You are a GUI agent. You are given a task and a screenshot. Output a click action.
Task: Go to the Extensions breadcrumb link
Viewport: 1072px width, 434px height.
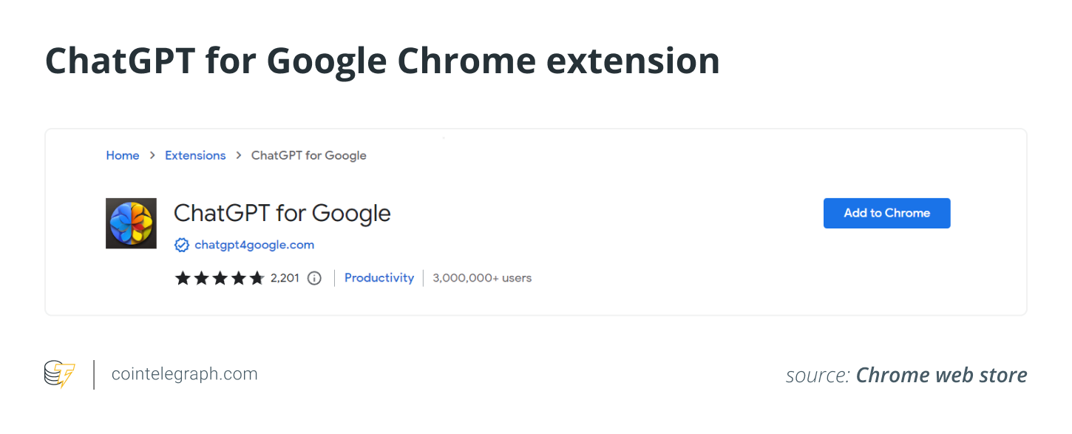coord(195,155)
